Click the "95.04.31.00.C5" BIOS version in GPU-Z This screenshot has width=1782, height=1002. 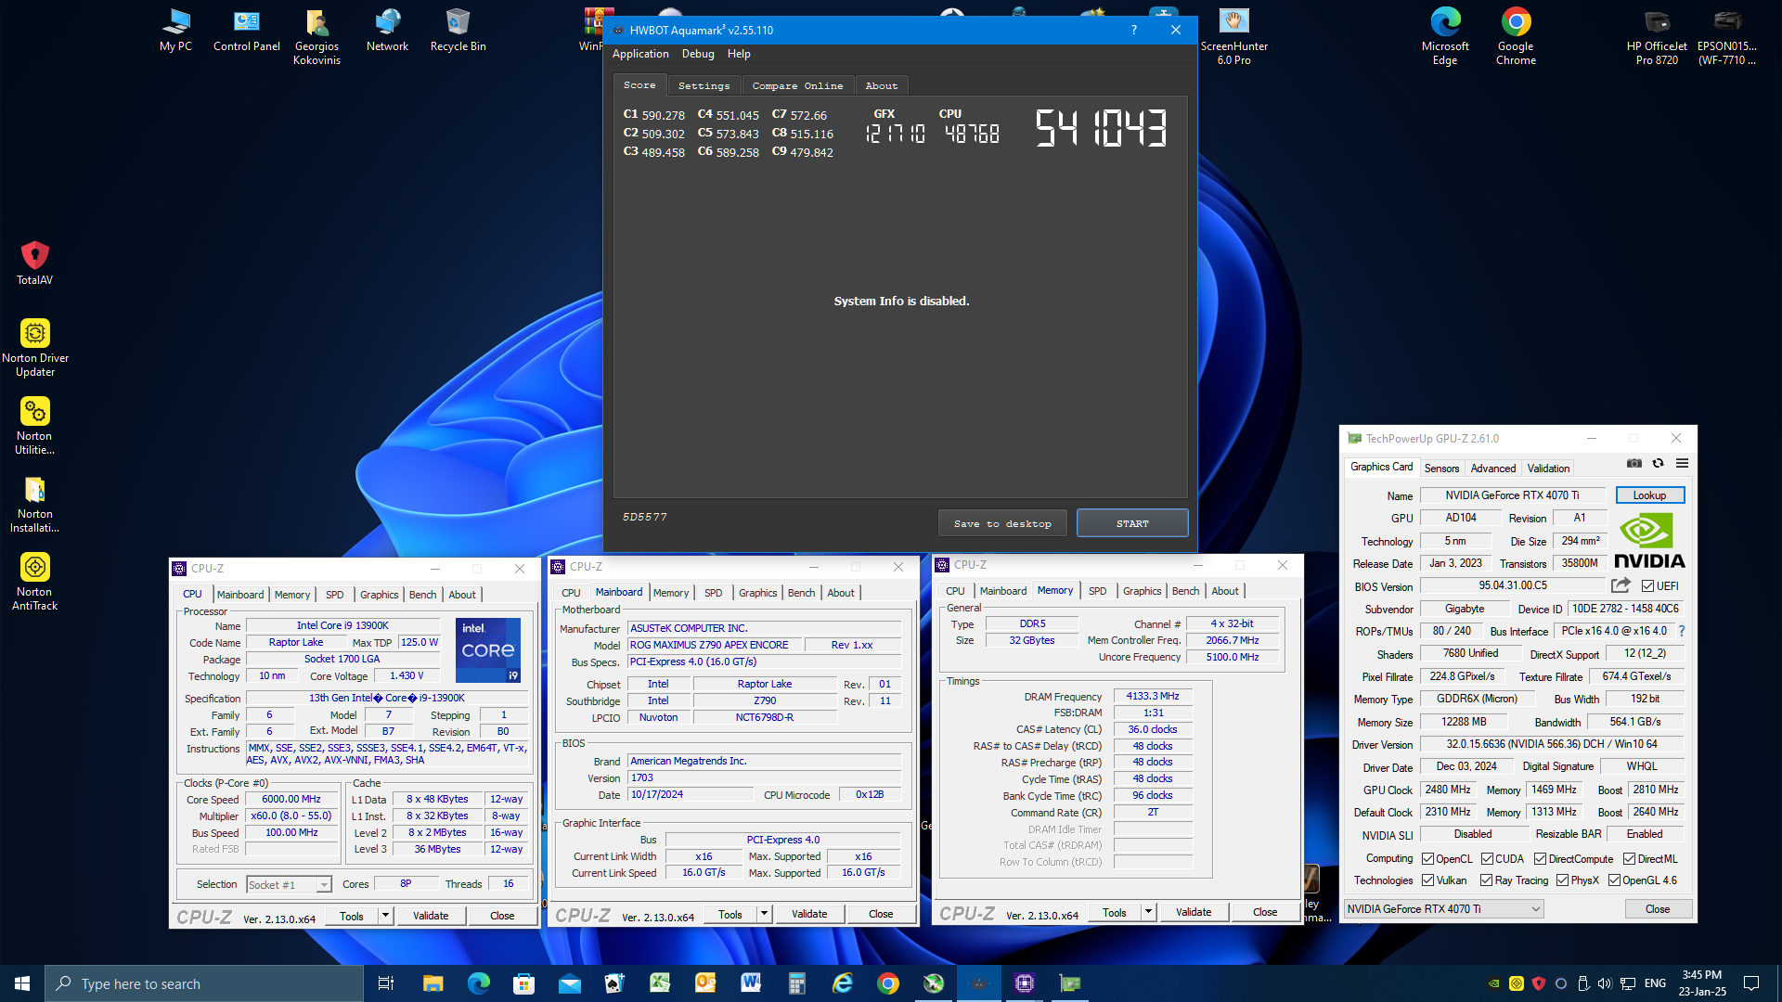tap(1513, 586)
